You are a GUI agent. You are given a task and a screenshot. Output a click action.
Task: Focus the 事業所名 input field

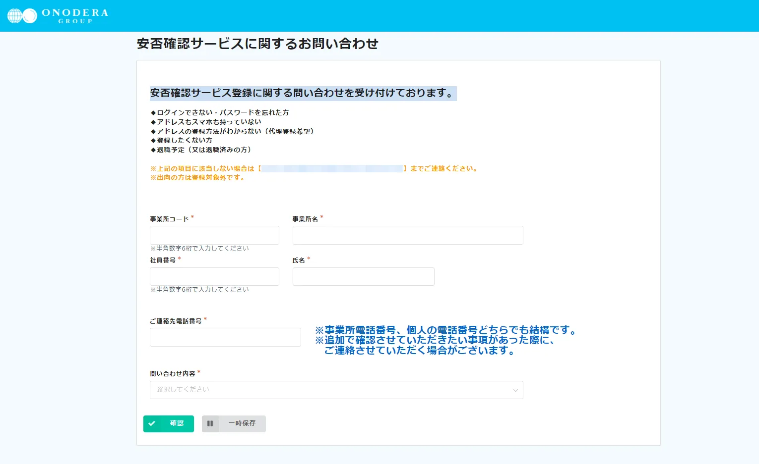pos(408,235)
